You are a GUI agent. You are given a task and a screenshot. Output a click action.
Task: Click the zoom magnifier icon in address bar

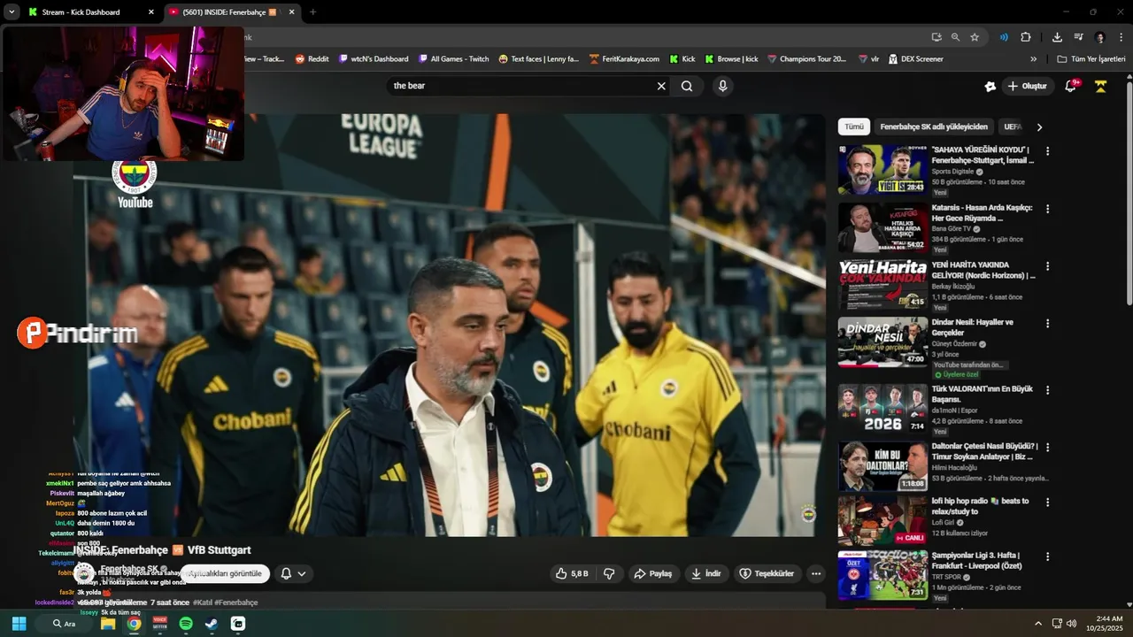click(955, 37)
